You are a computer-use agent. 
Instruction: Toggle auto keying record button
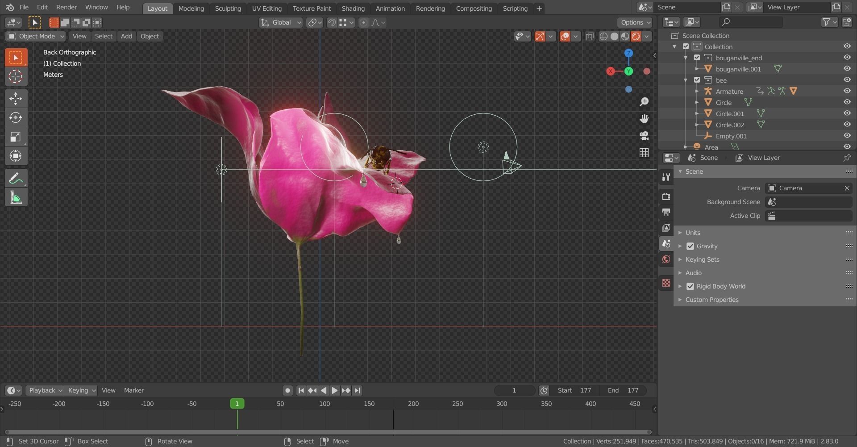[287, 390]
